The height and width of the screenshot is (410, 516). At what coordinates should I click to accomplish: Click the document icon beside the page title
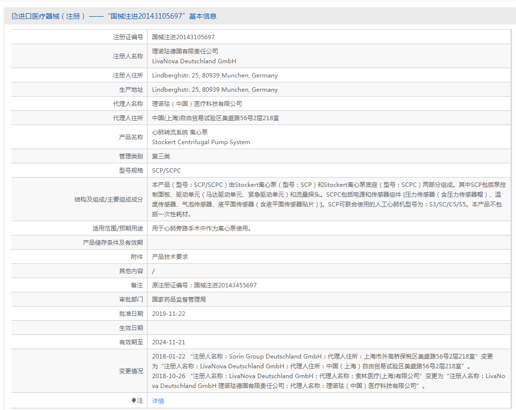[15, 16]
